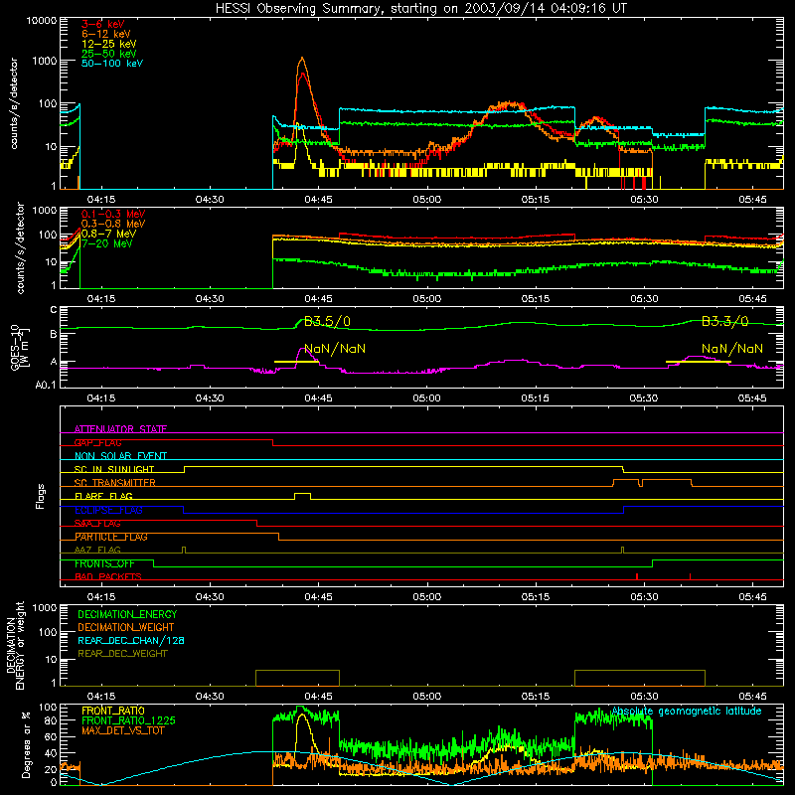This screenshot has height=795, width=795.
Task: Click the Absolute geomagnetic latitude label
Action: pos(687,712)
